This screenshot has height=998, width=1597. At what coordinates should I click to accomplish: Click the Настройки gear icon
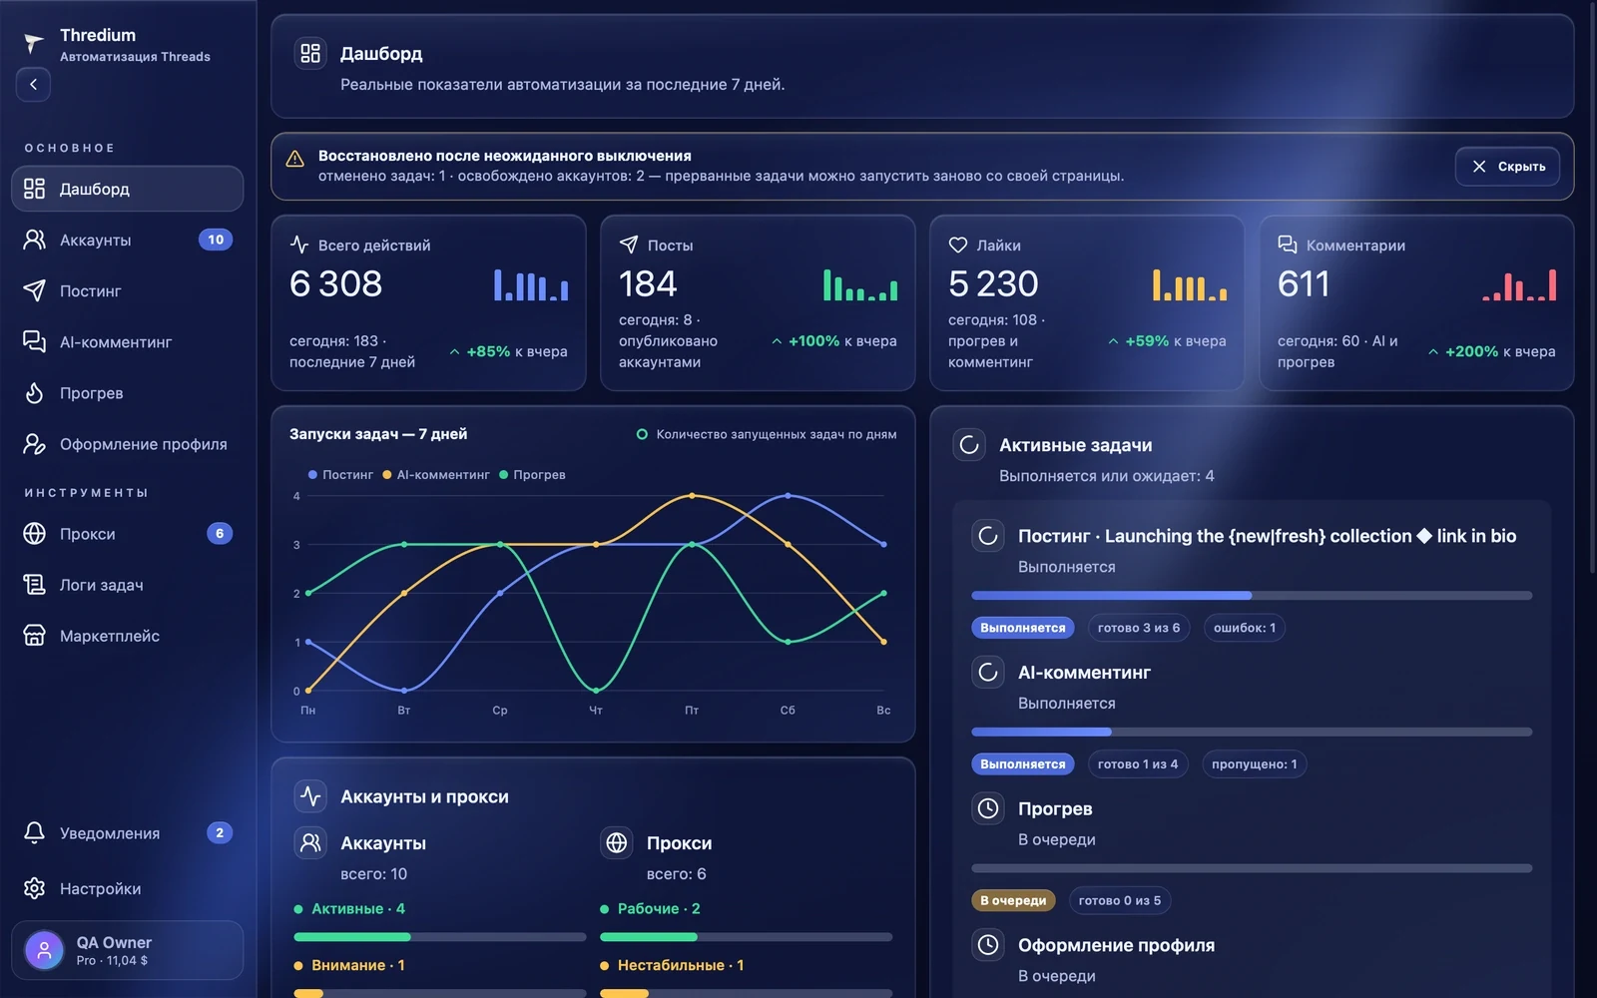[34, 888]
